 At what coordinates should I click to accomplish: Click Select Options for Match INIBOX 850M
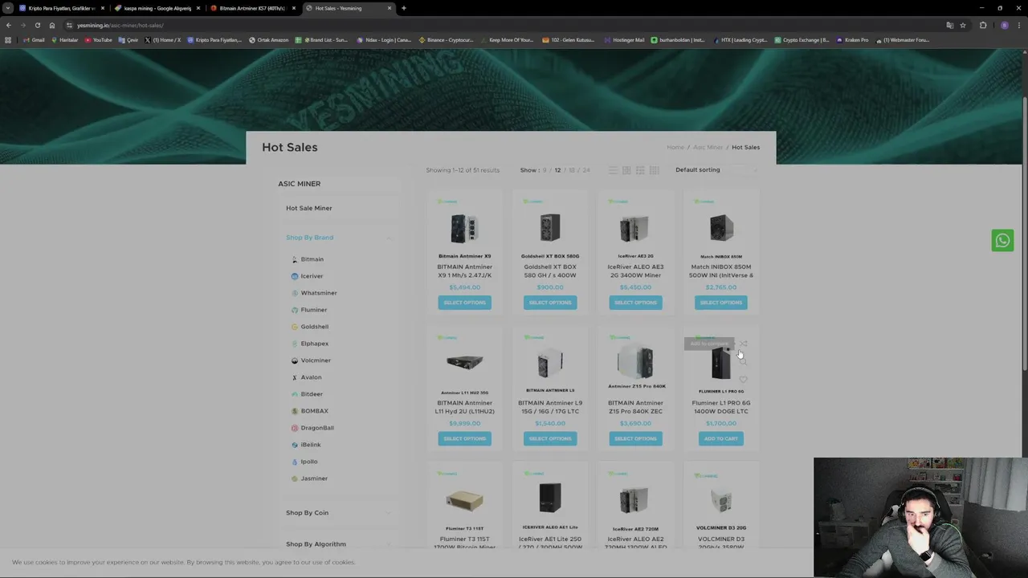[x=721, y=303]
